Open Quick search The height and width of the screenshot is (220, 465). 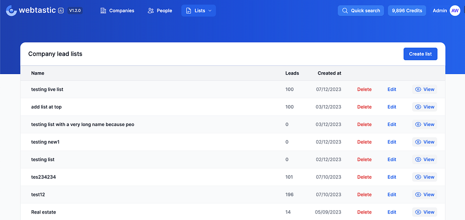(361, 11)
